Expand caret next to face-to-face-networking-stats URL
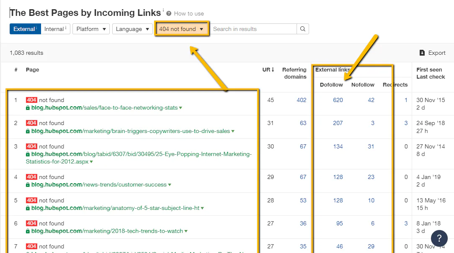This screenshot has height=253, width=454. coord(181,108)
